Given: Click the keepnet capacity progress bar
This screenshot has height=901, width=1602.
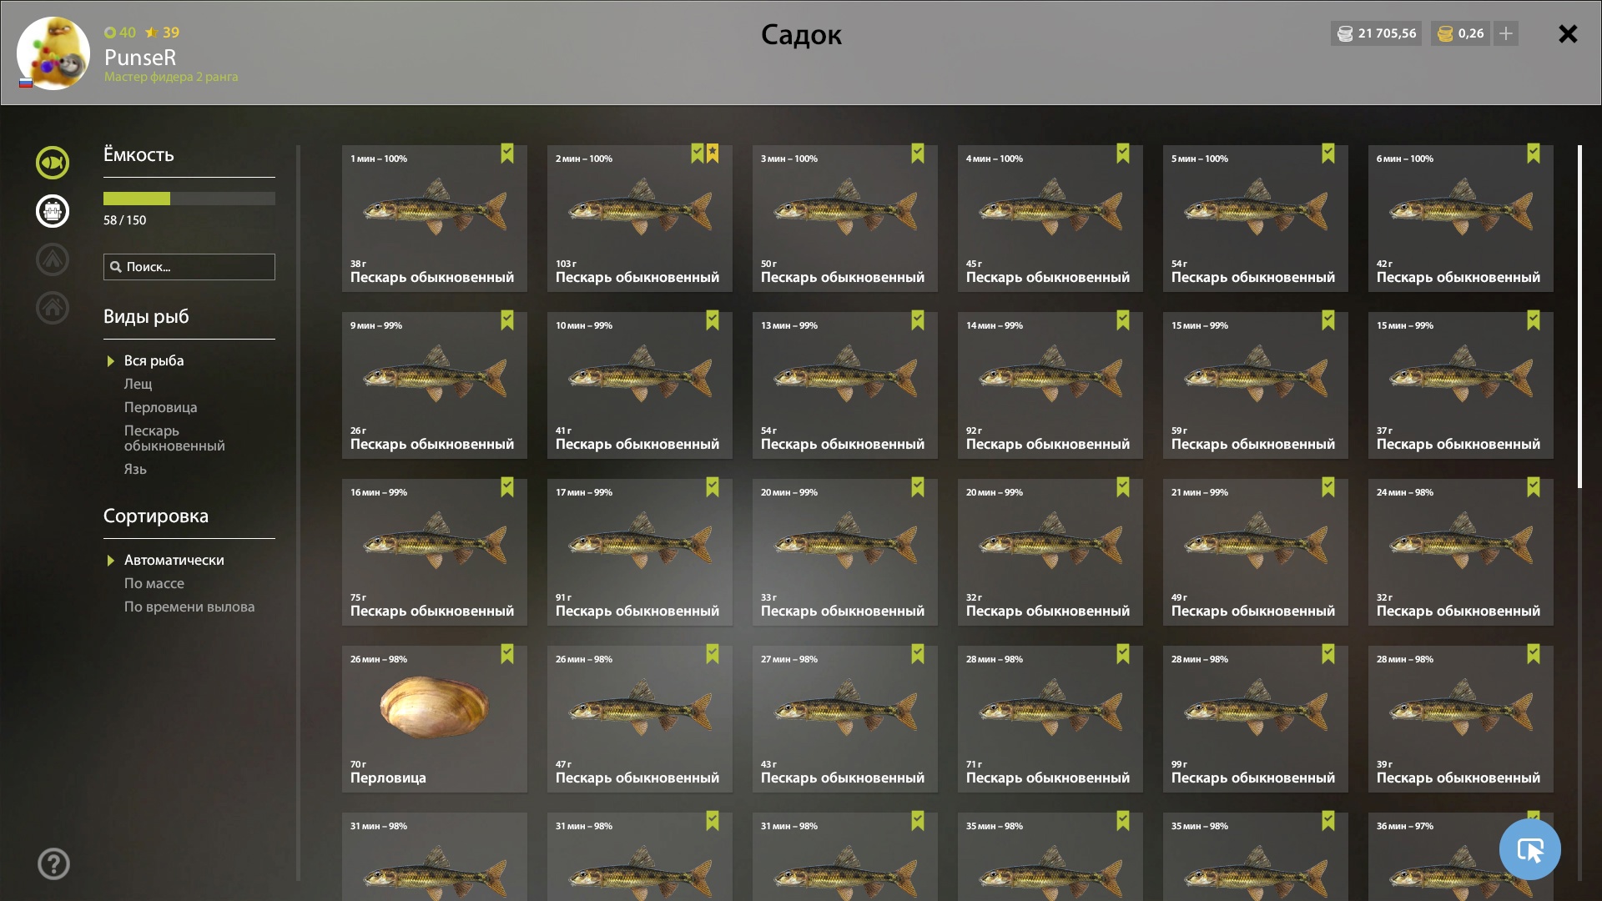Looking at the screenshot, I should (189, 199).
